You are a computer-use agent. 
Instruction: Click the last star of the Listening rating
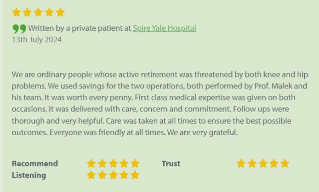point(135,175)
